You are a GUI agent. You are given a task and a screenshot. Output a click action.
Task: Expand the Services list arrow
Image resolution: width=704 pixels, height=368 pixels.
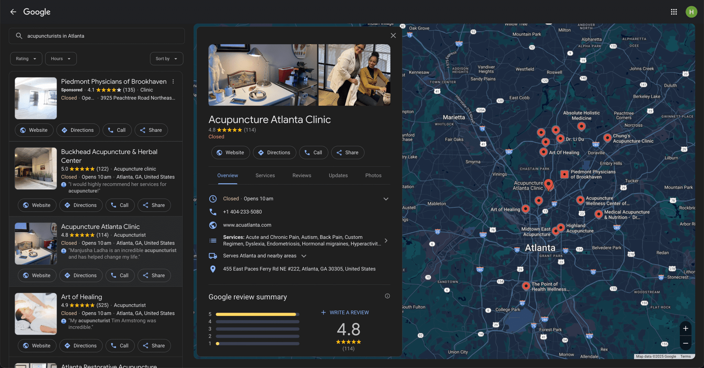point(386,241)
